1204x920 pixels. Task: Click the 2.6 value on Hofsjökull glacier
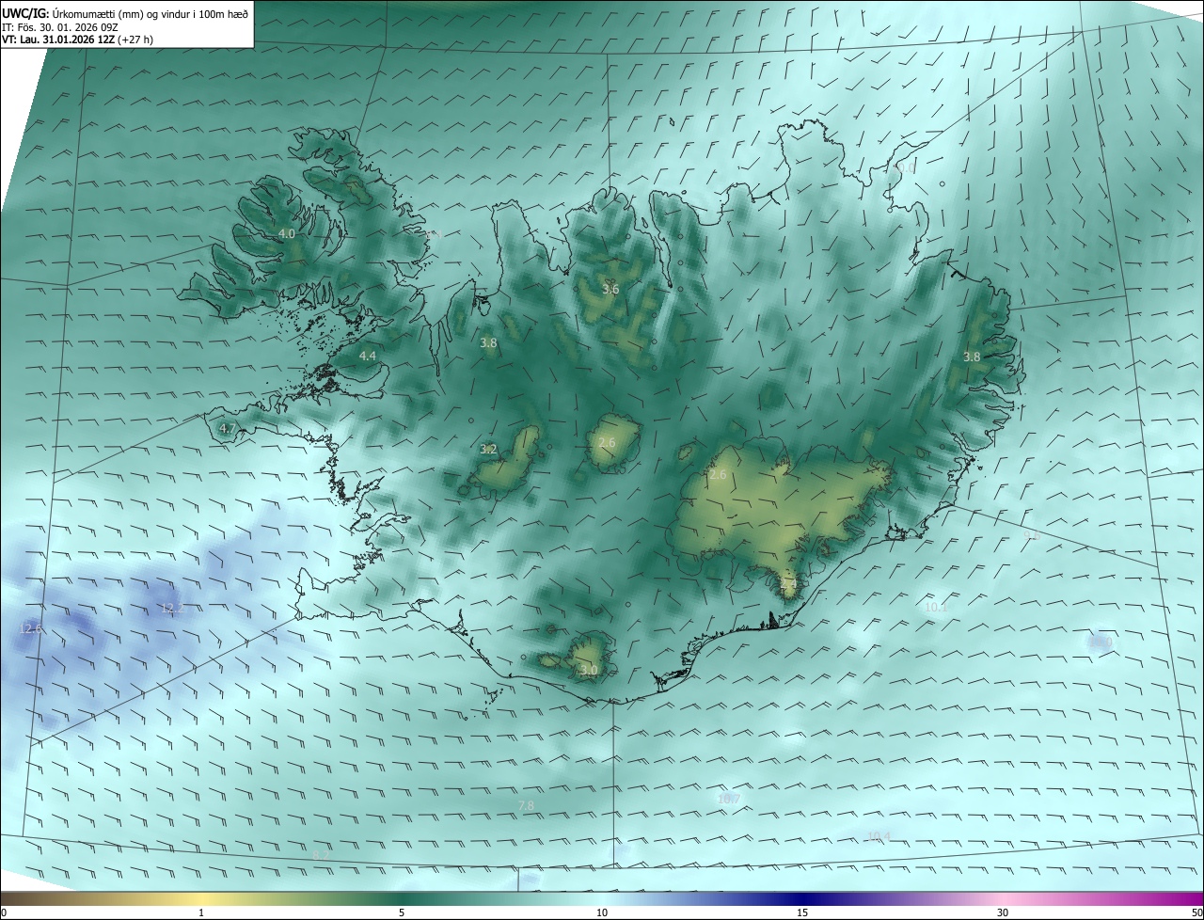click(607, 442)
